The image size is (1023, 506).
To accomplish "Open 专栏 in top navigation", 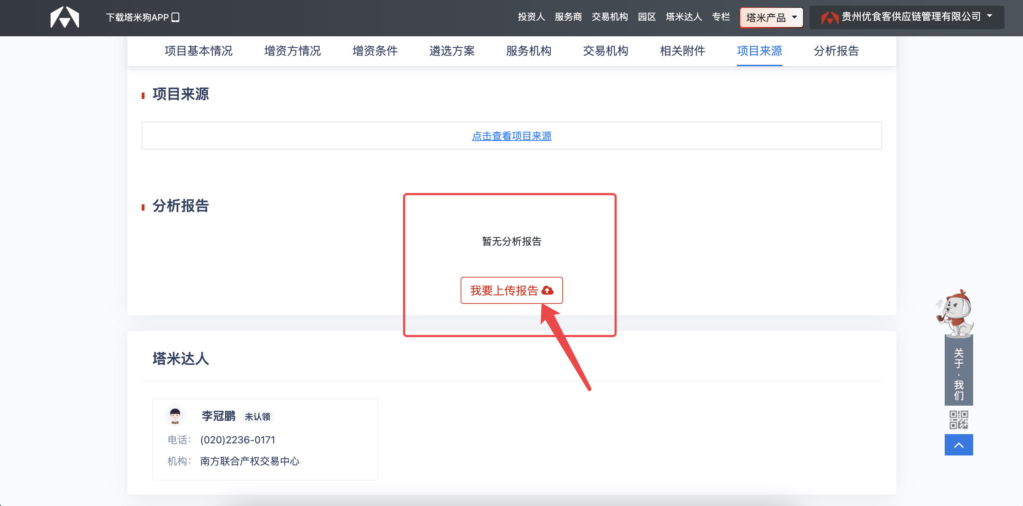I will pyautogui.click(x=721, y=17).
